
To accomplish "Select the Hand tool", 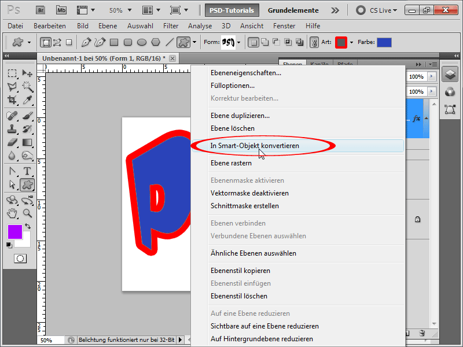I will click(x=12, y=213).
